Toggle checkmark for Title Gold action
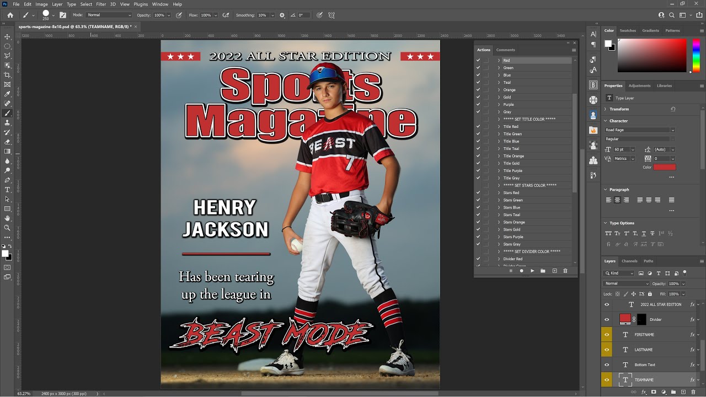Viewport: 706px width, 397px height. [x=478, y=163]
